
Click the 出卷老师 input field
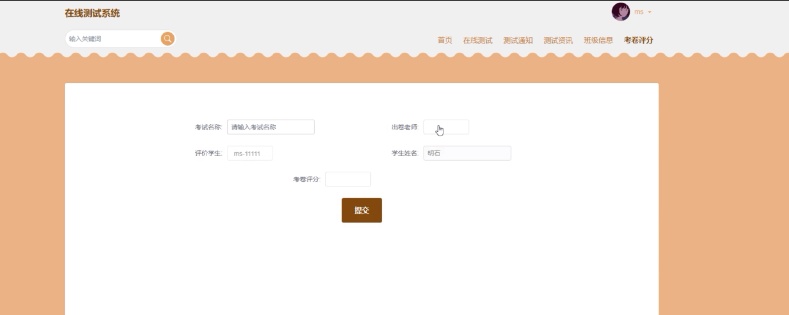click(446, 127)
